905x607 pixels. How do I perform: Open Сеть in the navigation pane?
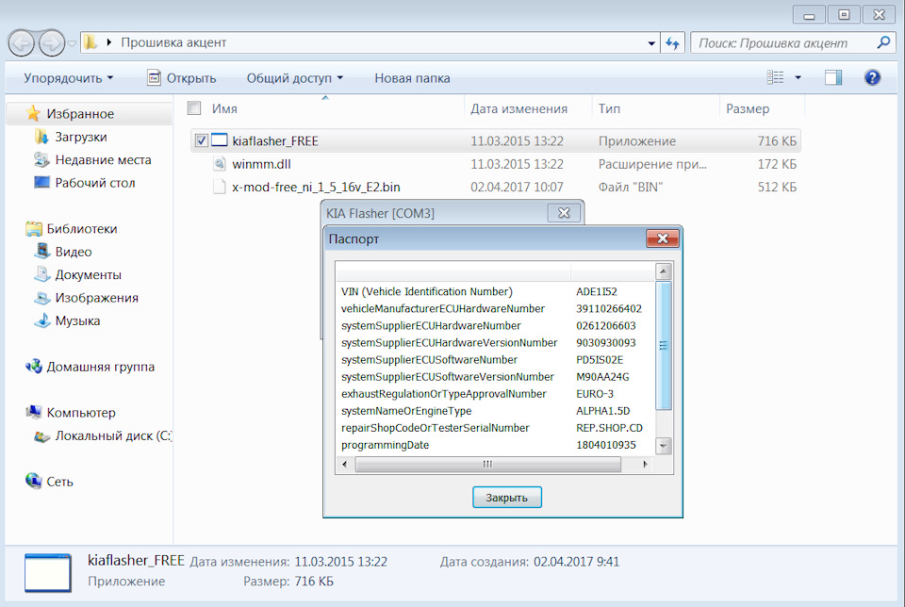60,482
